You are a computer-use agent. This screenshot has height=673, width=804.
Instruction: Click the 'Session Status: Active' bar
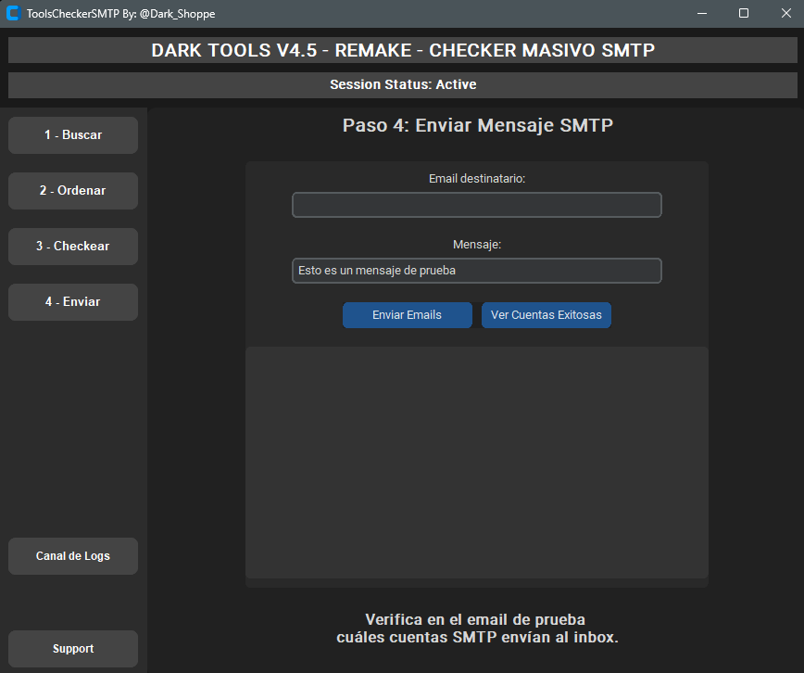point(402,84)
